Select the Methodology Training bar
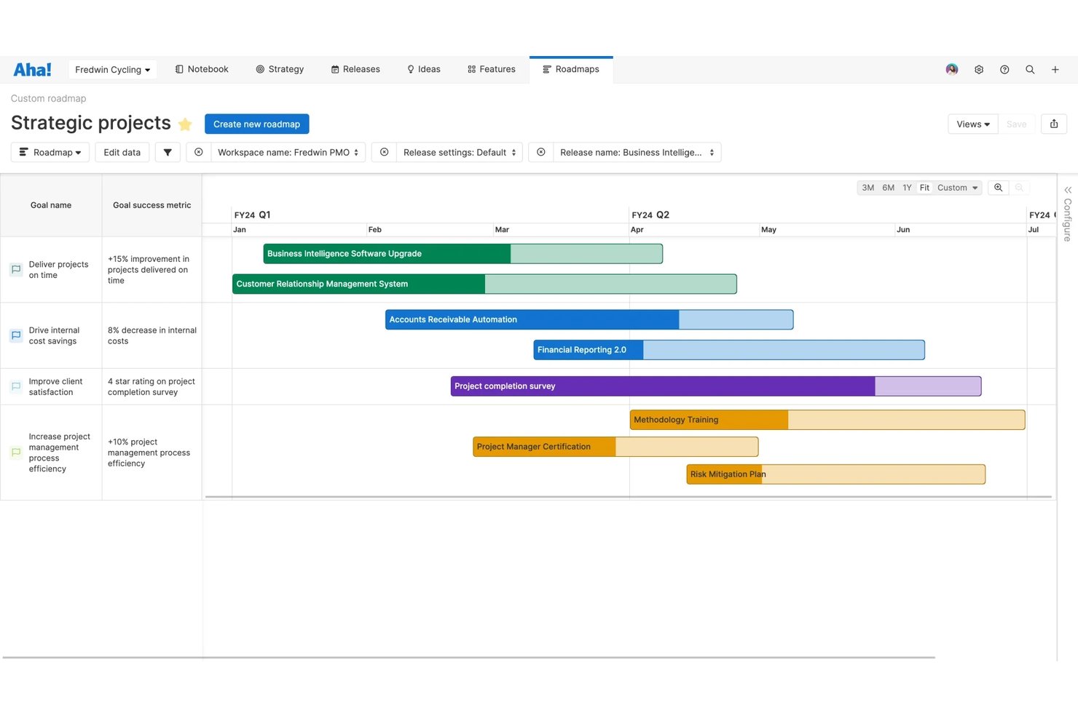The height and width of the screenshot is (718, 1078). tap(827, 420)
